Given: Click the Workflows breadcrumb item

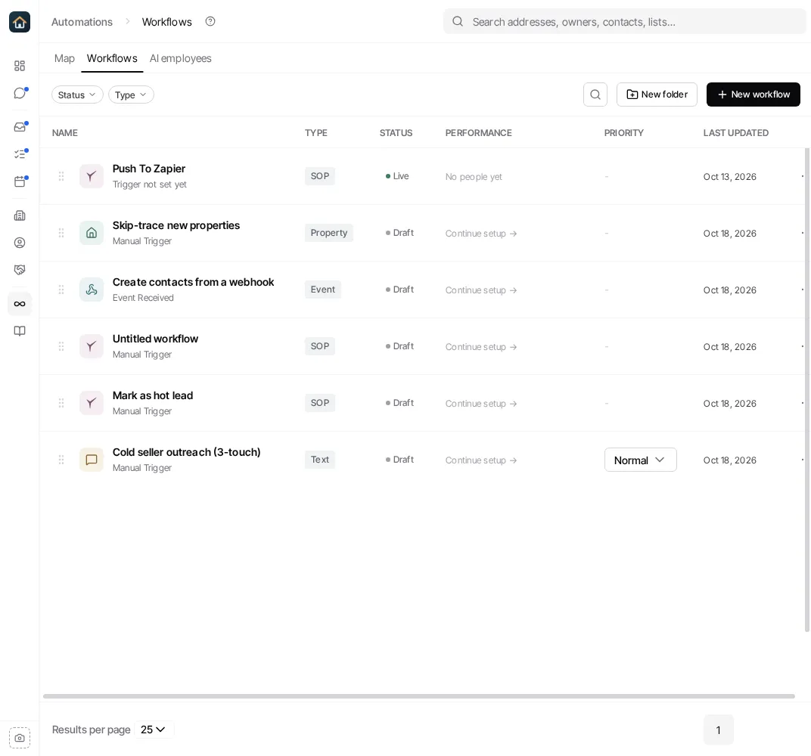Looking at the screenshot, I should pyautogui.click(x=166, y=22).
